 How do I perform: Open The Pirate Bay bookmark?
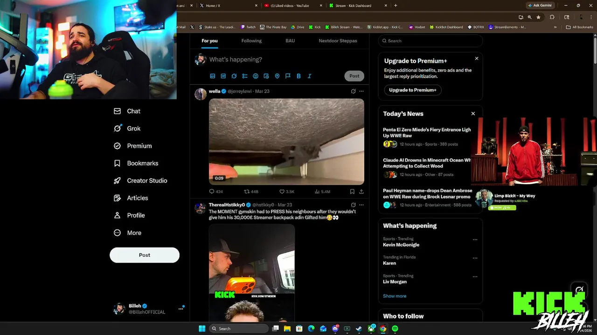pyautogui.click(x=273, y=27)
